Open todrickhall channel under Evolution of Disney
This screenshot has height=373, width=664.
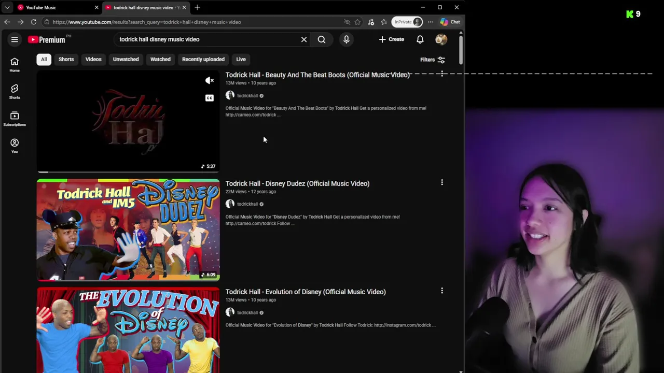pos(247,313)
